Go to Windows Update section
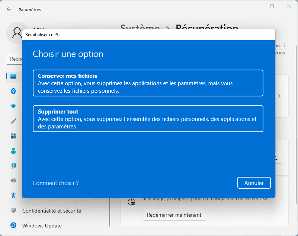 (42, 226)
